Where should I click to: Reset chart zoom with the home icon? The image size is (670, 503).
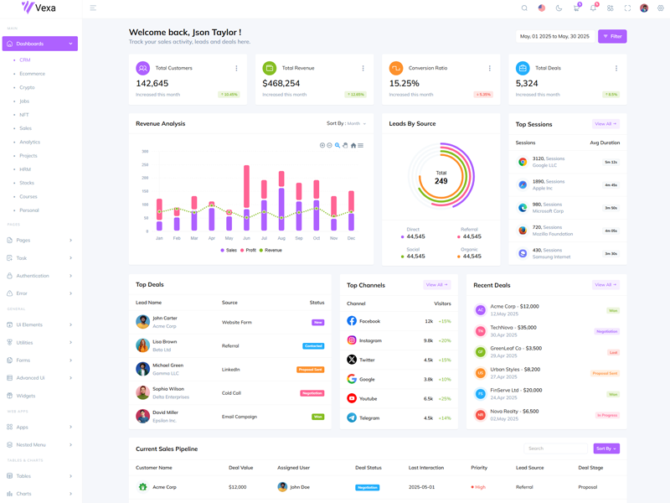point(353,145)
